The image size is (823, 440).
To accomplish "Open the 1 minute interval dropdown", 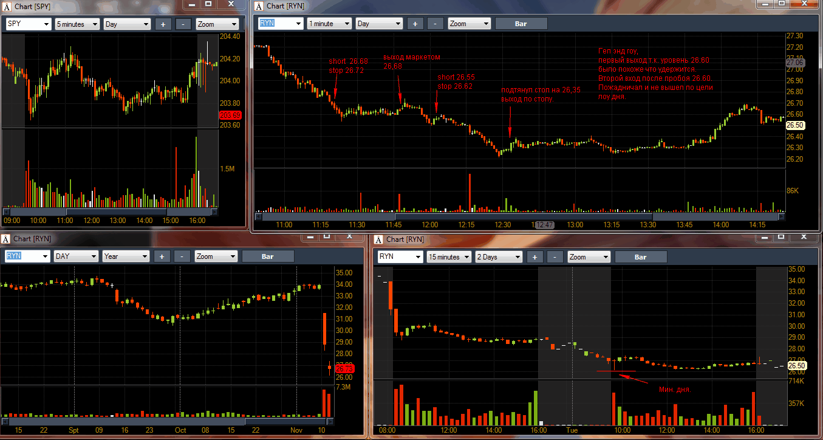I will (x=329, y=24).
